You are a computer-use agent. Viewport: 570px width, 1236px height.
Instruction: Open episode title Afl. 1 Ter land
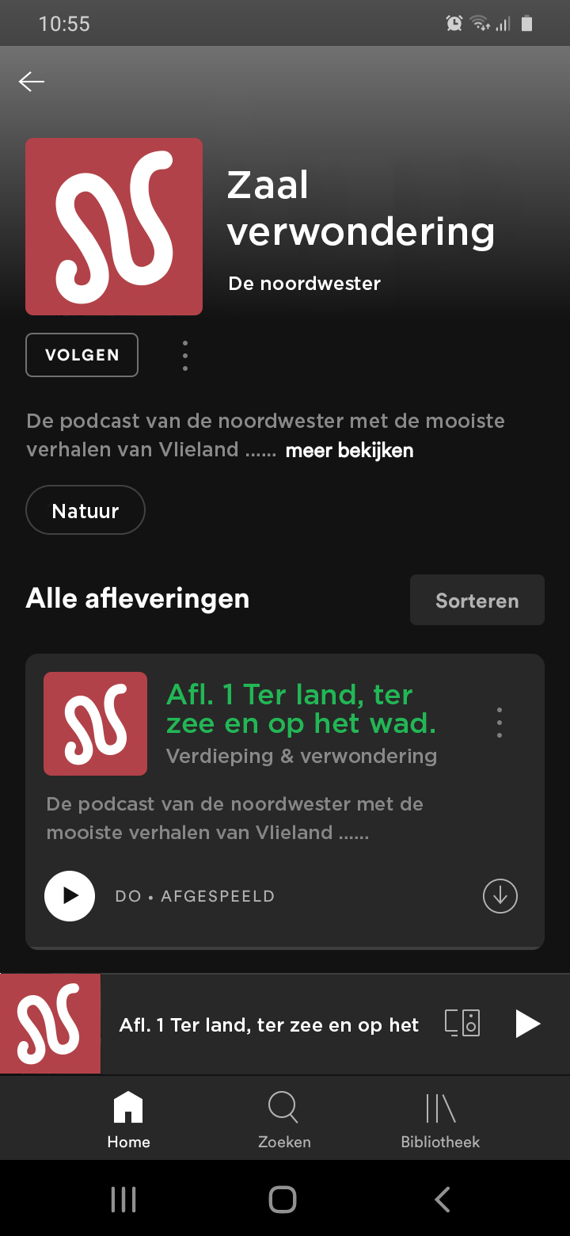point(301,708)
